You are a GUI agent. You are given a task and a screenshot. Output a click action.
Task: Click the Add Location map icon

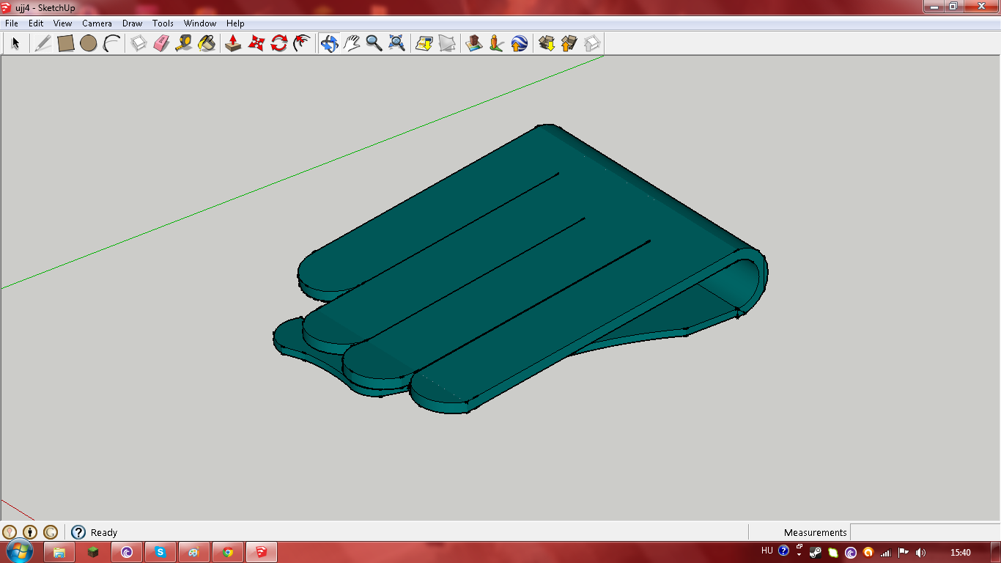click(474, 43)
